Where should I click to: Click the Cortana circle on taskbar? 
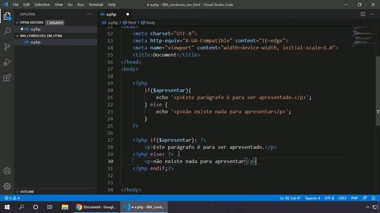(x=36, y=207)
